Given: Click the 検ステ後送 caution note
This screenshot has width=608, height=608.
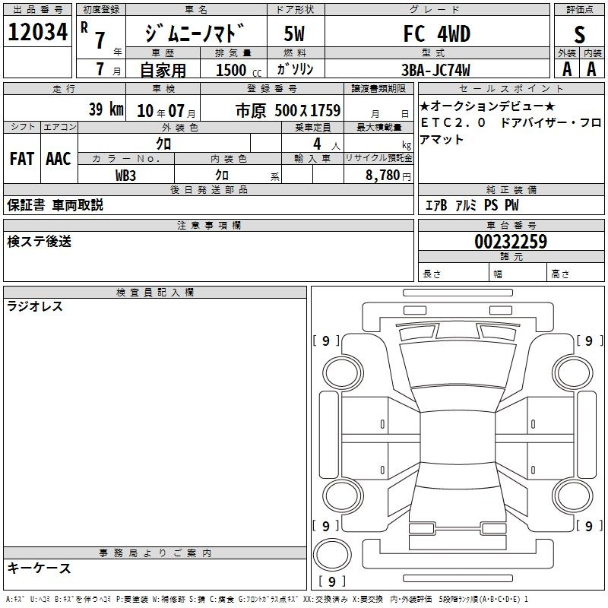Looking at the screenshot, I should click(40, 242).
